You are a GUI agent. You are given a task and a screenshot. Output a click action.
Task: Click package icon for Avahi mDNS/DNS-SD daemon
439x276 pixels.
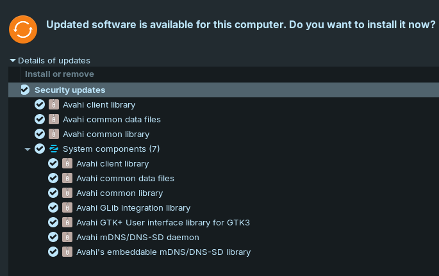click(x=67, y=237)
